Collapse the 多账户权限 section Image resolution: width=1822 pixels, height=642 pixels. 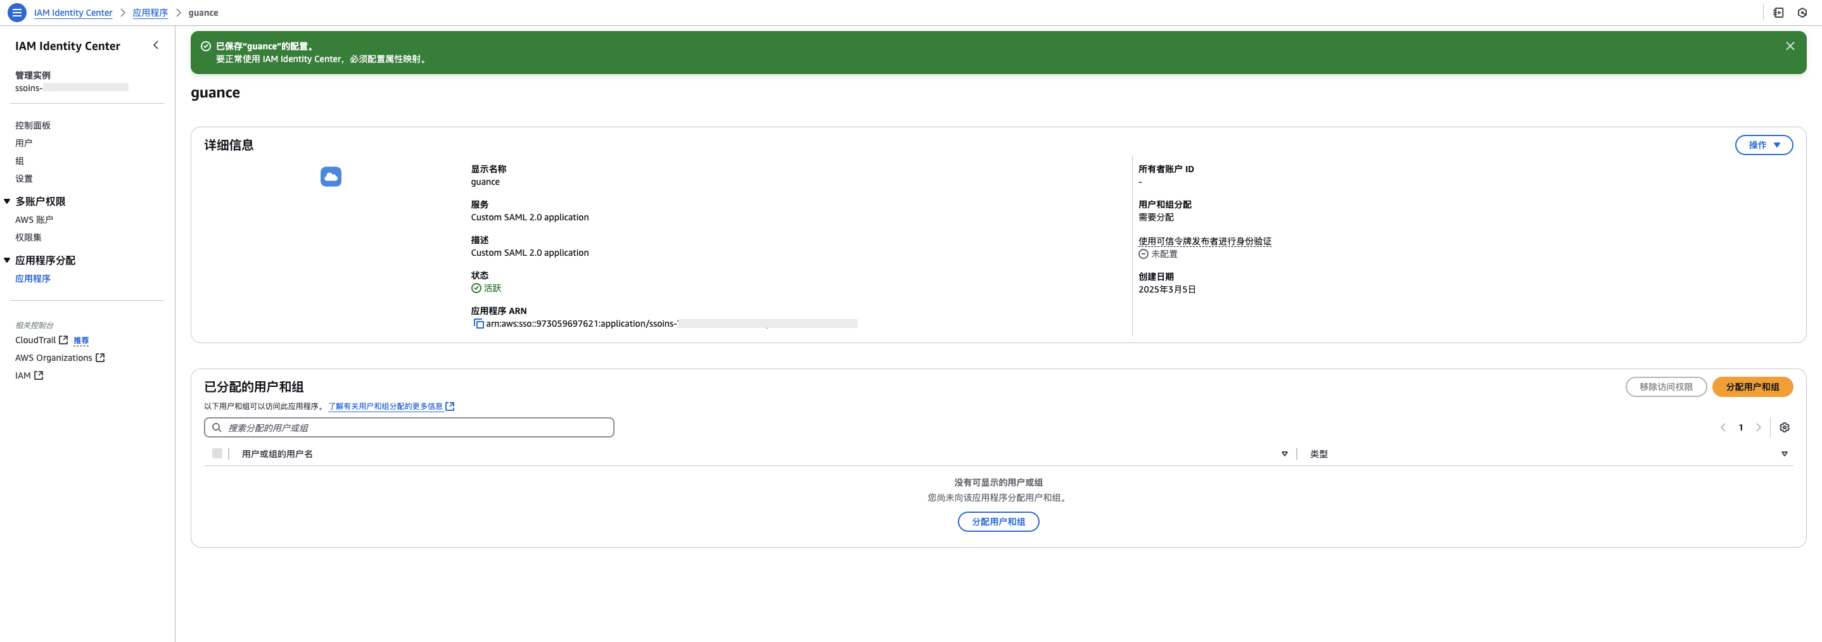pyautogui.click(x=7, y=201)
